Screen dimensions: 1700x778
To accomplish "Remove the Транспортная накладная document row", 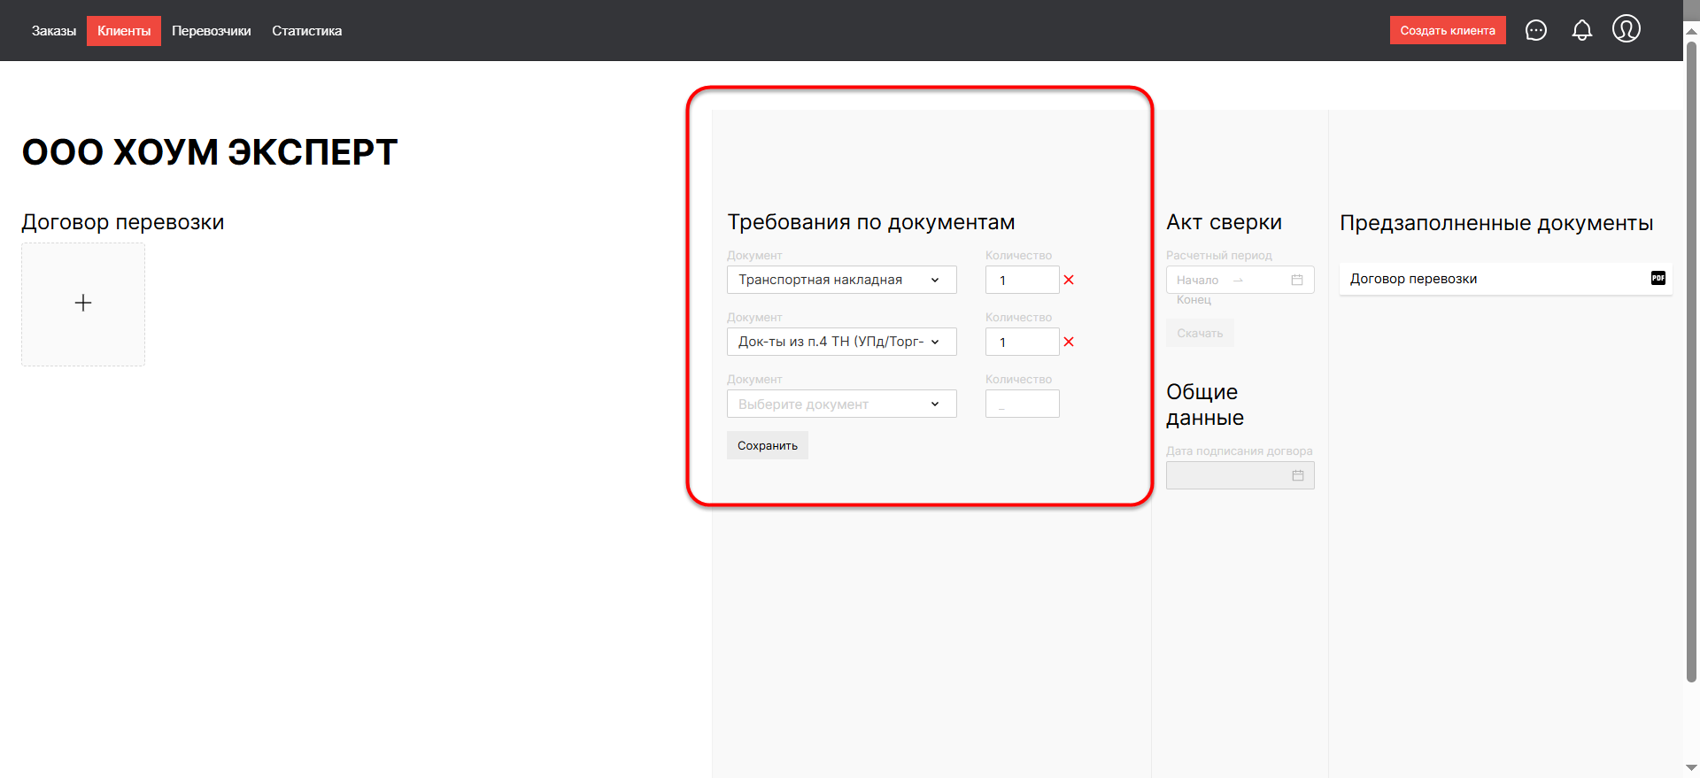I will (1069, 280).
